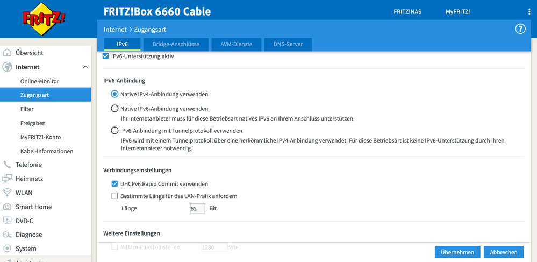This screenshot has width=537, height=262.
Task: Collapse the Internet menu chevron
Action: (85, 67)
